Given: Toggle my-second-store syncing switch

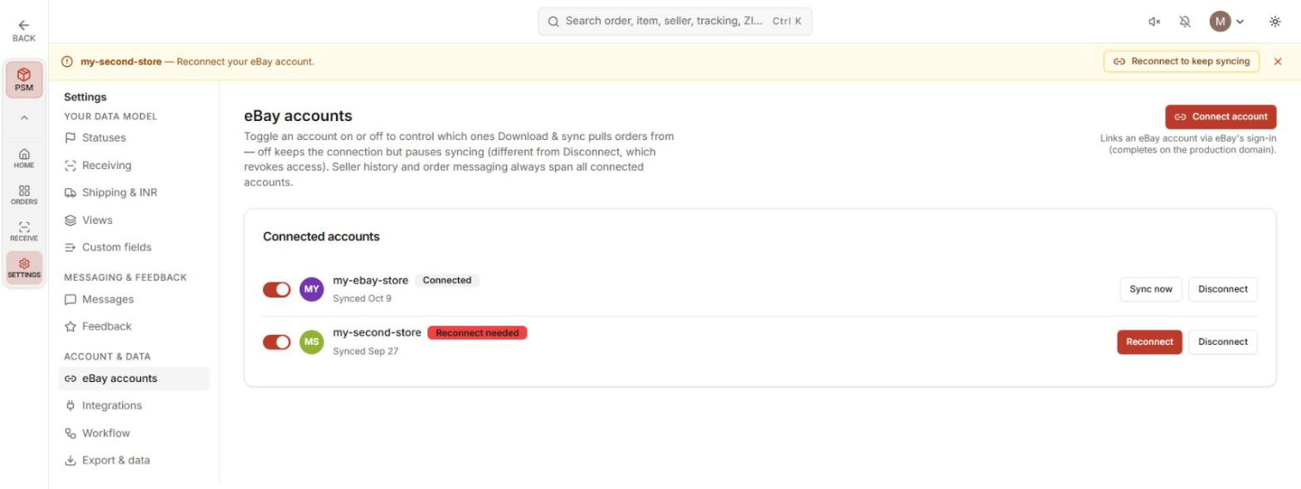Looking at the screenshot, I should pos(277,342).
